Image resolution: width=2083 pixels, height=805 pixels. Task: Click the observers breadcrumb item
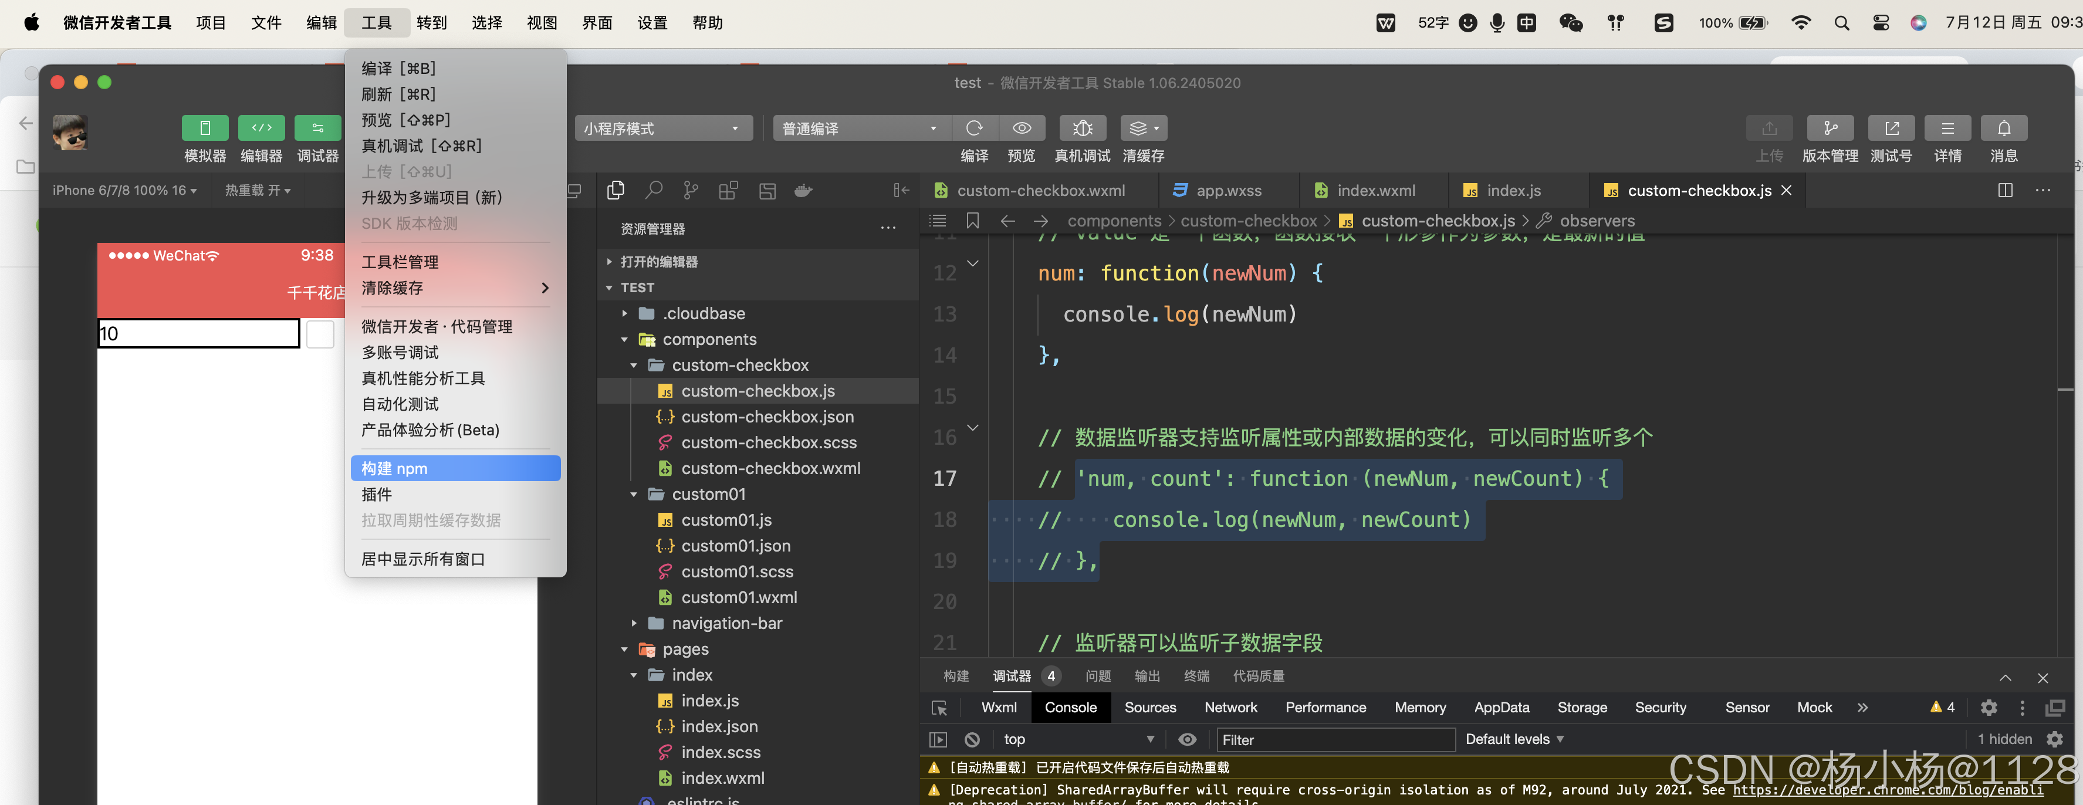click(1596, 221)
